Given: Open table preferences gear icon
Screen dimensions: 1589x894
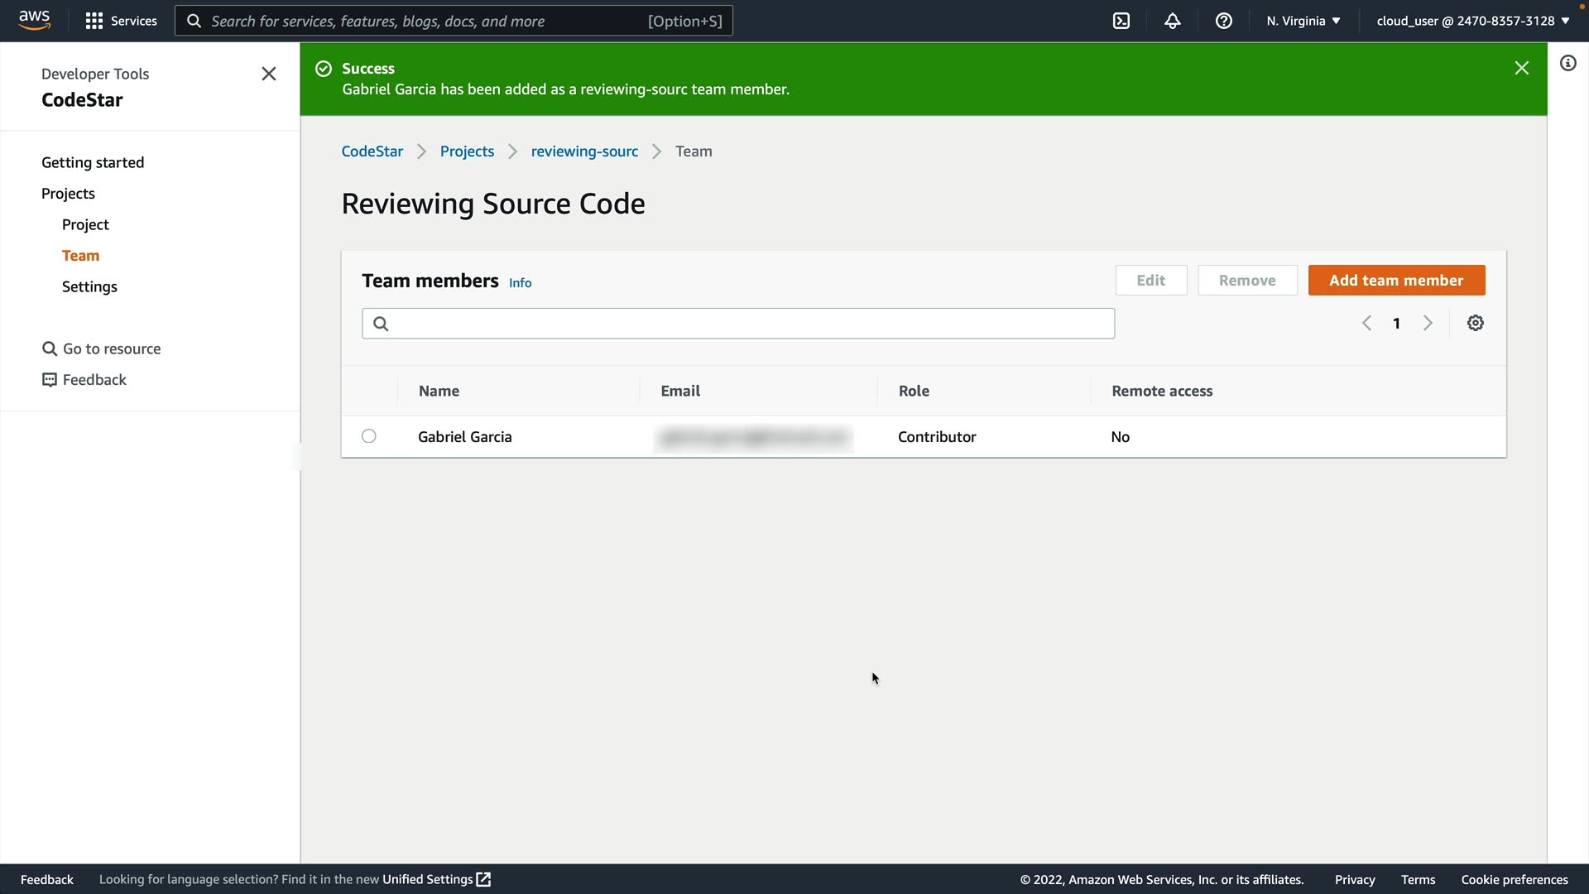Looking at the screenshot, I should 1476,324.
